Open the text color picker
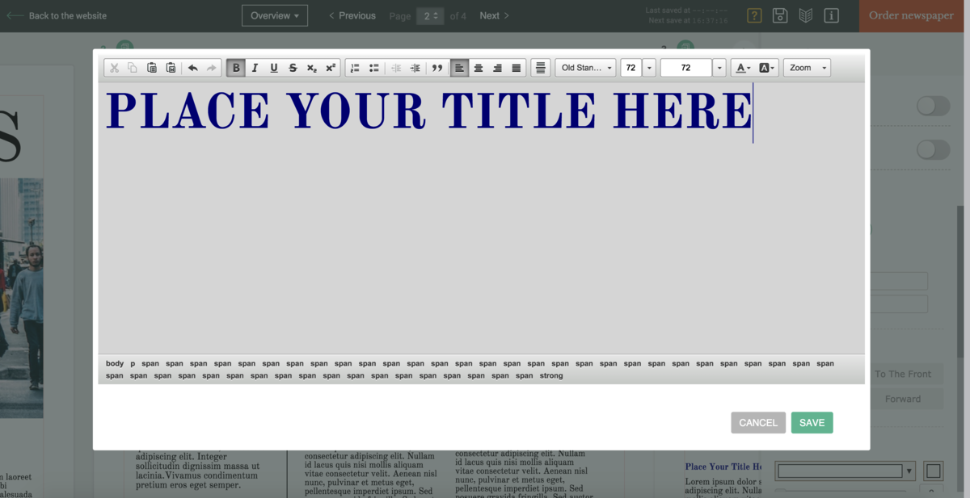 pos(742,68)
